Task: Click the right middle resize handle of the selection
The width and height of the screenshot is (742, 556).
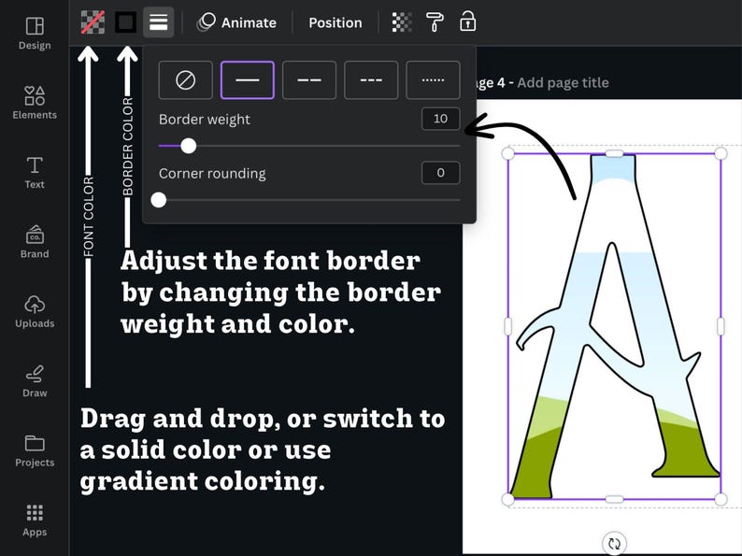Action: point(721,326)
